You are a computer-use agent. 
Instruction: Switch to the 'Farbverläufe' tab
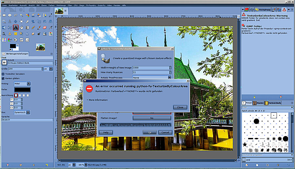273,103
